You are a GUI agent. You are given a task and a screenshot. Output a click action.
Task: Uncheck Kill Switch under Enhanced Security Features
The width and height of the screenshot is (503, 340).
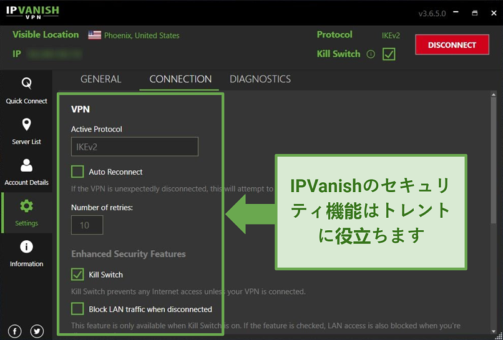click(77, 274)
